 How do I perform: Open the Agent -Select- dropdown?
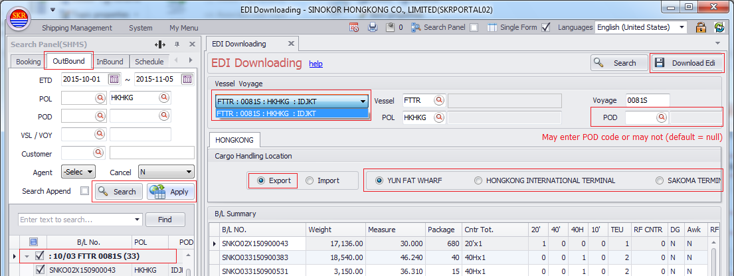(78, 172)
